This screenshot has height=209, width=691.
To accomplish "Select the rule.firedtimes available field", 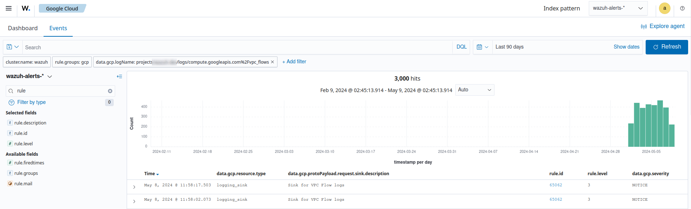I will [x=29, y=163].
